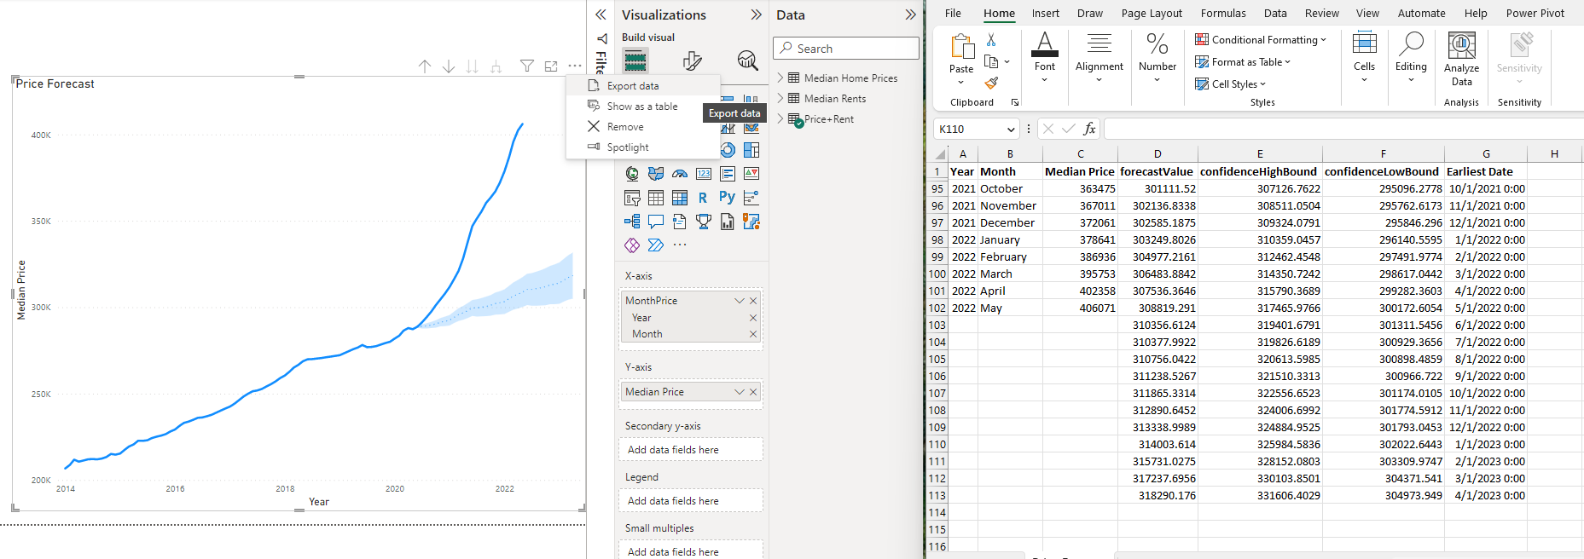Open the Clipboard dialog launcher
Viewport: 1584px width, 559px height.
point(1015,102)
